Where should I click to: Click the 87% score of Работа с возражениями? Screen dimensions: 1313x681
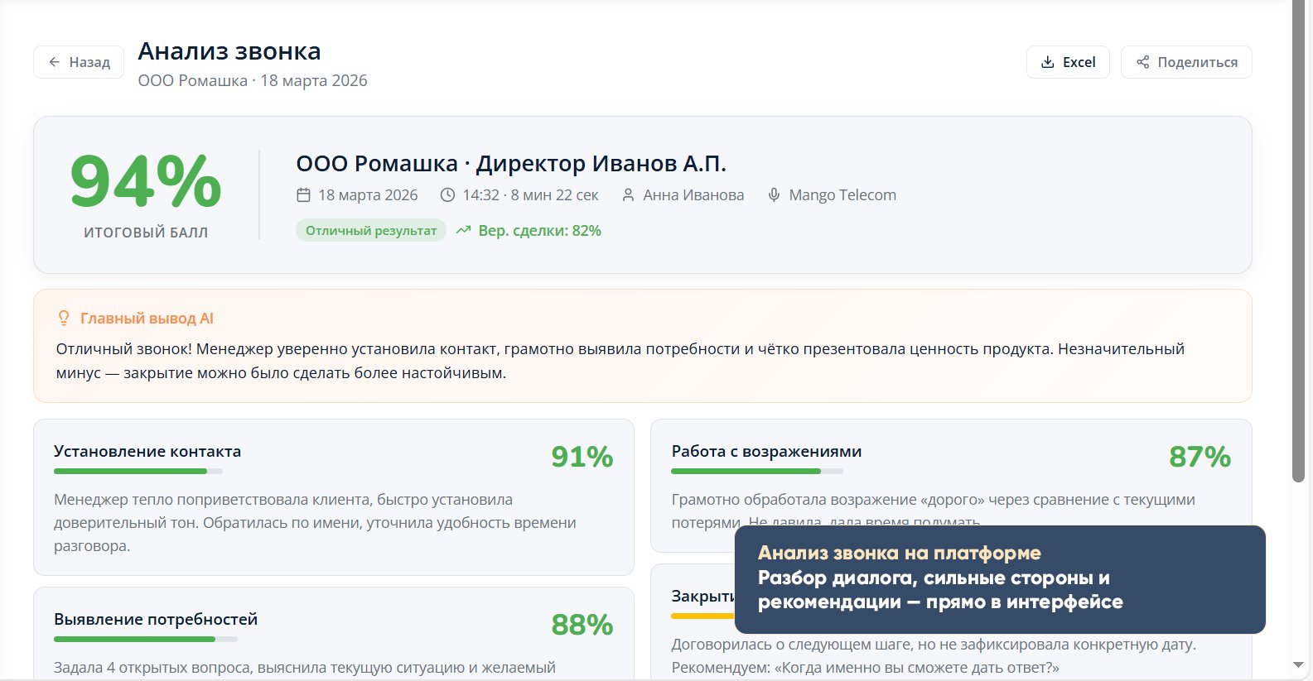(1200, 457)
